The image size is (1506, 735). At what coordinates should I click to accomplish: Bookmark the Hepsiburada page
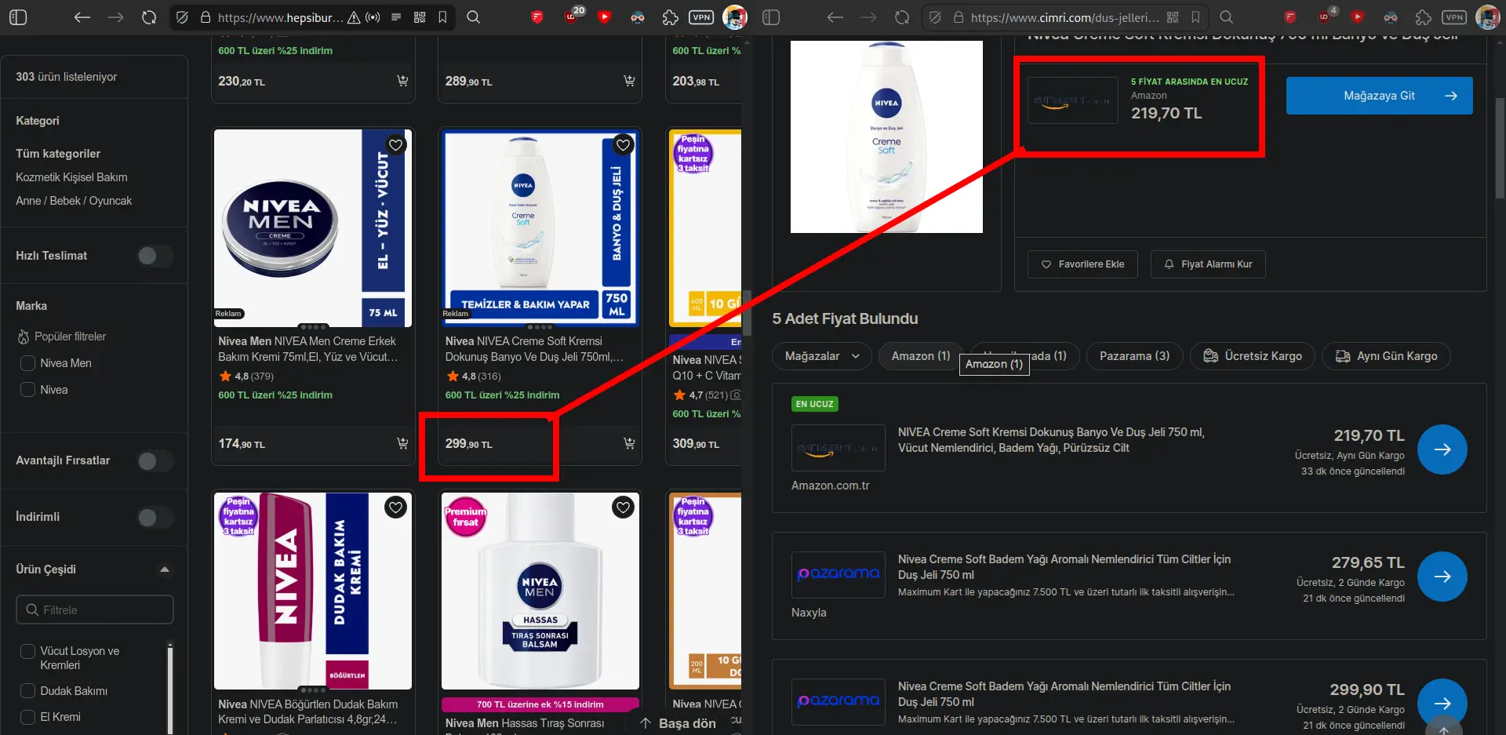(442, 17)
